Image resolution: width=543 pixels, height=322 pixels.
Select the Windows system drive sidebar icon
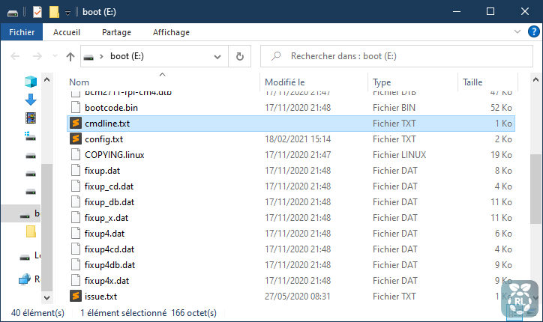(x=30, y=136)
